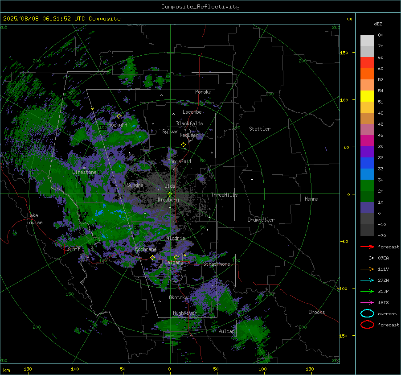The width and height of the screenshot is (401, 375).
Task: Click the Blackfalds town label
Action: click(189, 124)
